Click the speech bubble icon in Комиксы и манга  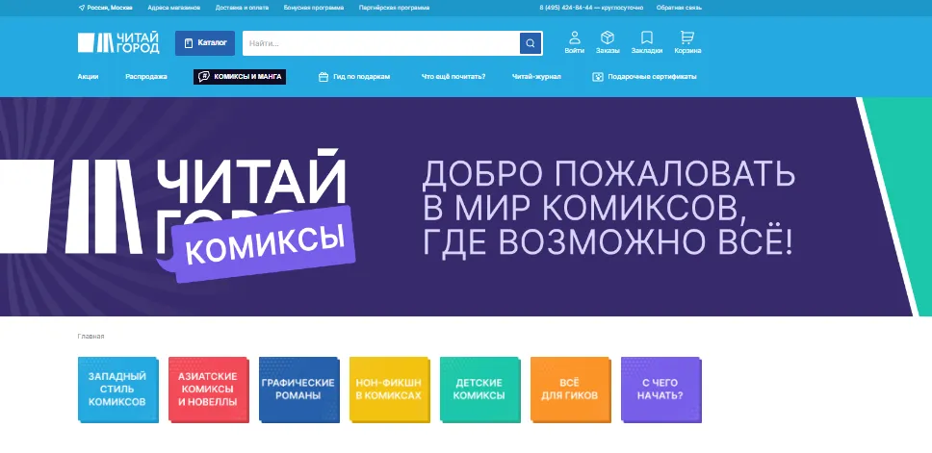tap(204, 77)
